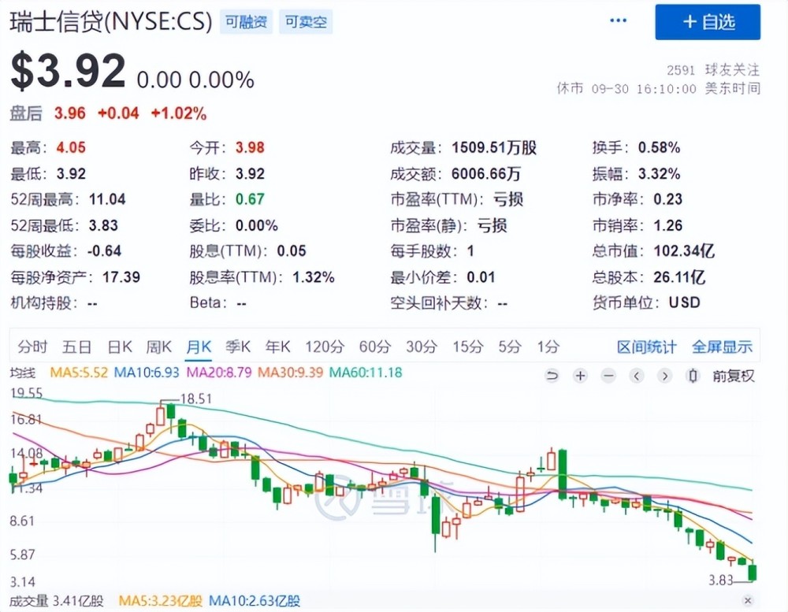Click the 市净率 0.23 value
The image size is (788, 612).
click(668, 199)
